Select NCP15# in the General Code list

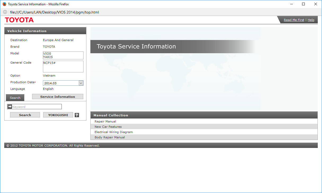tap(49, 63)
